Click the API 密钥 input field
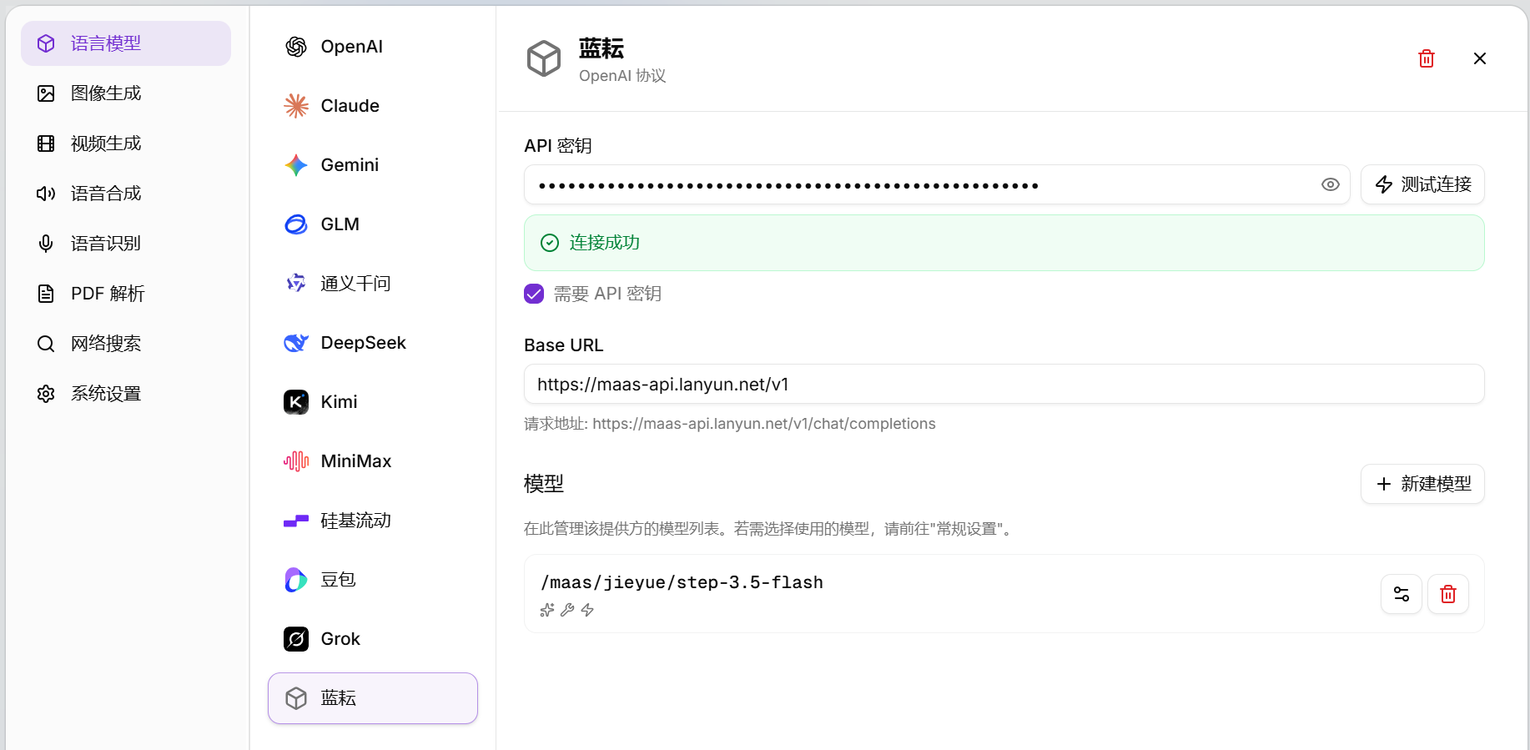This screenshot has width=1530, height=750. pyautogui.click(x=937, y=184)
